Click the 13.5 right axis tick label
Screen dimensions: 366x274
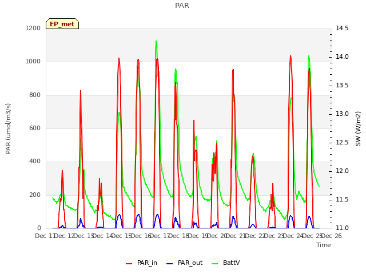(342, 85)
